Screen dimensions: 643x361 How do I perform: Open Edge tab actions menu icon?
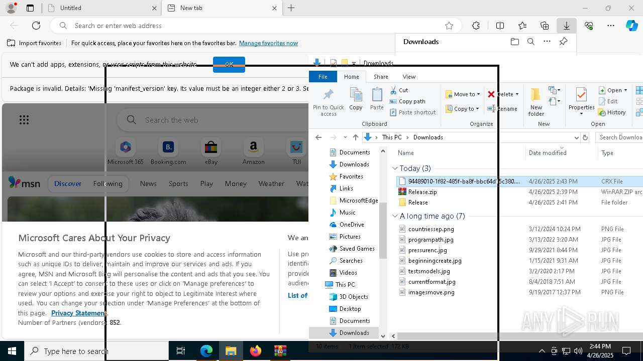pos(30,8)
